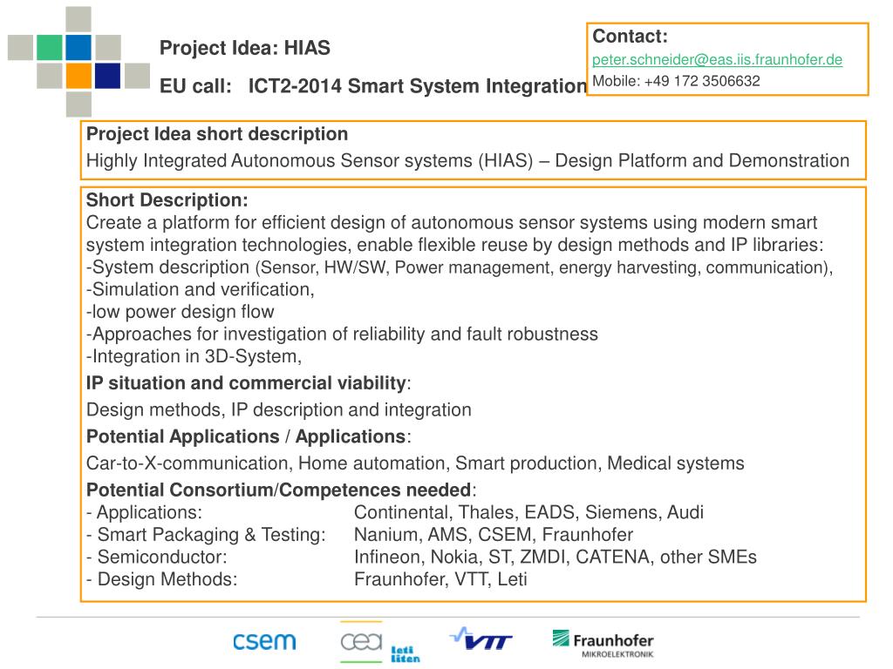Click 'Infineon, Nokia, ST, ZMDI, CATENA' line
This screenshot has height=669, width=893.
pyautogui.click(x=556, y=557)
